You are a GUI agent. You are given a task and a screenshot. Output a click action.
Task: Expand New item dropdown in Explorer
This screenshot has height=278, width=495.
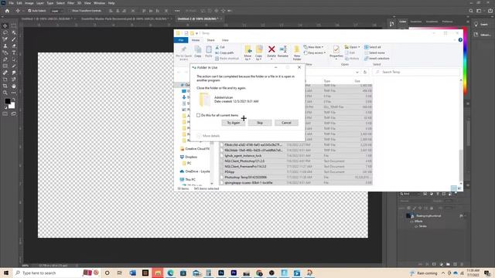[323, 47]
